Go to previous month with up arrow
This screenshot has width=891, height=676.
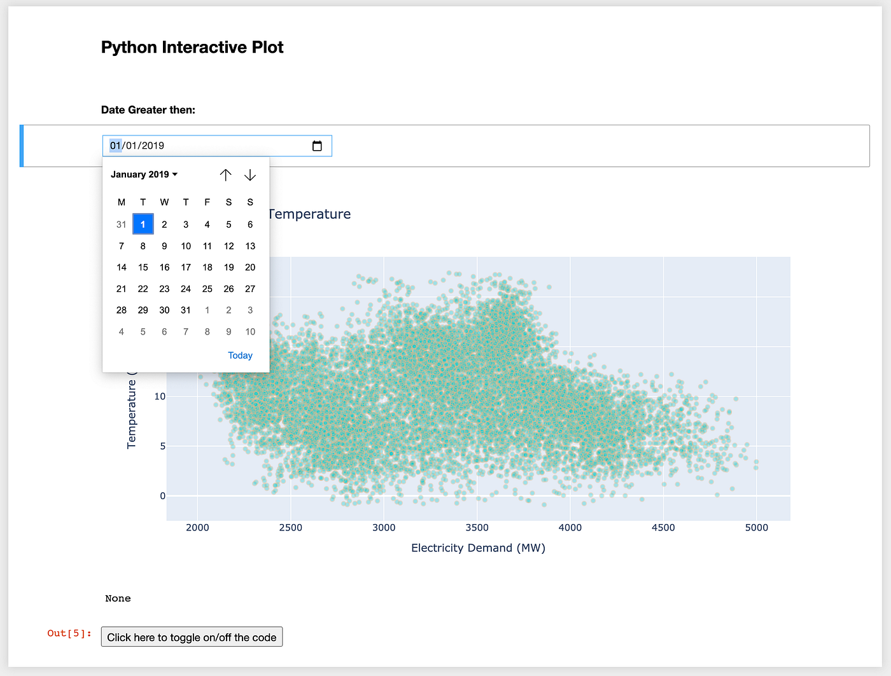coord(225,175)
